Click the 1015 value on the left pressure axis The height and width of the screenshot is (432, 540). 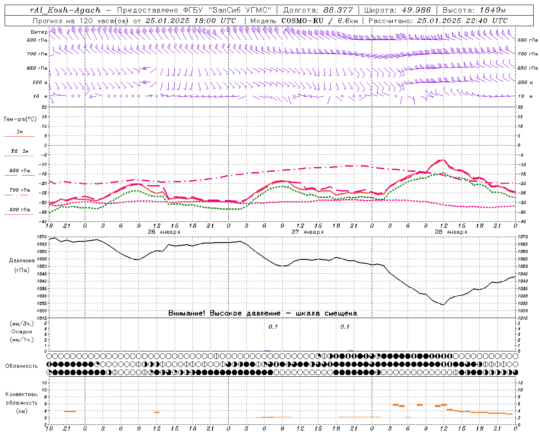(43, 318)
